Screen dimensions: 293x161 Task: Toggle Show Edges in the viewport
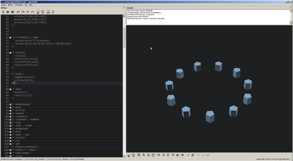coord(208,155)
